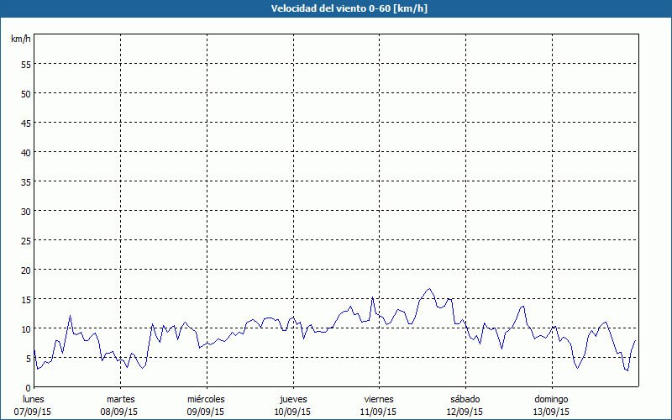Click the 'jueves' day label
This screenshot has height=420, width=672.
pos(292,399)
